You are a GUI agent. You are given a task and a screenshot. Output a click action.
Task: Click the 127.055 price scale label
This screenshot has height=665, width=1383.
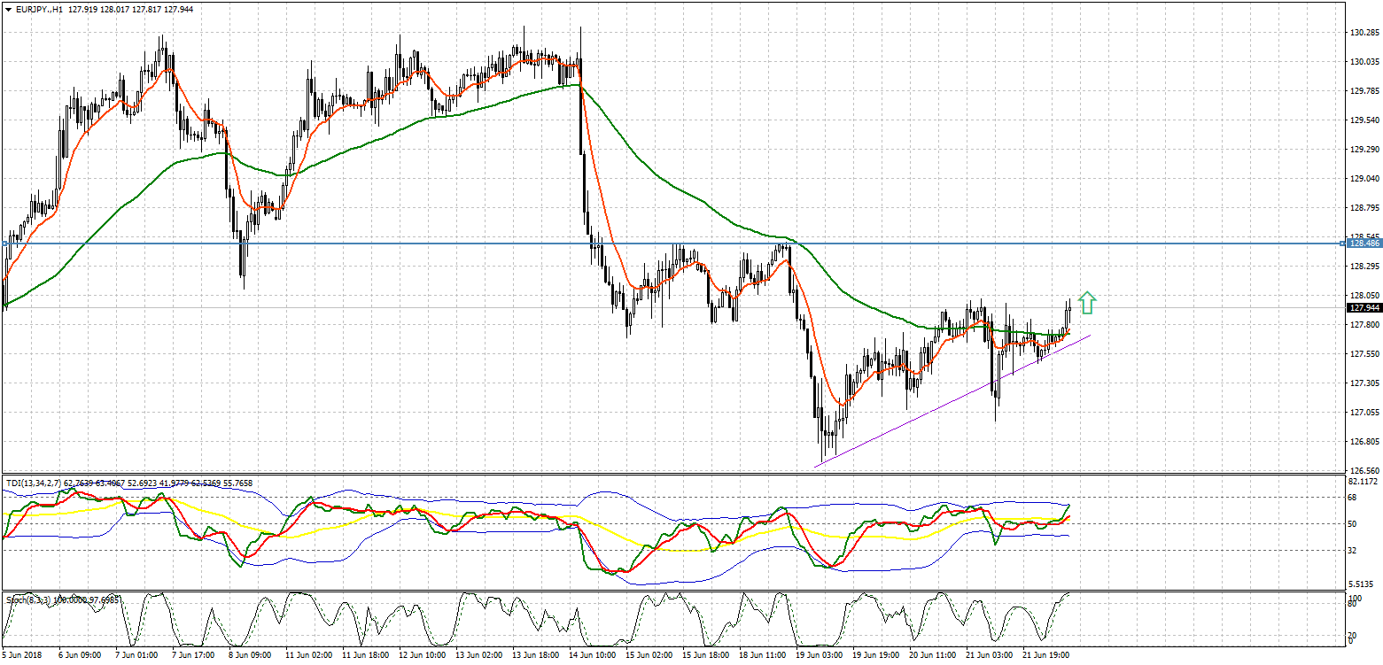[1364, 413]
